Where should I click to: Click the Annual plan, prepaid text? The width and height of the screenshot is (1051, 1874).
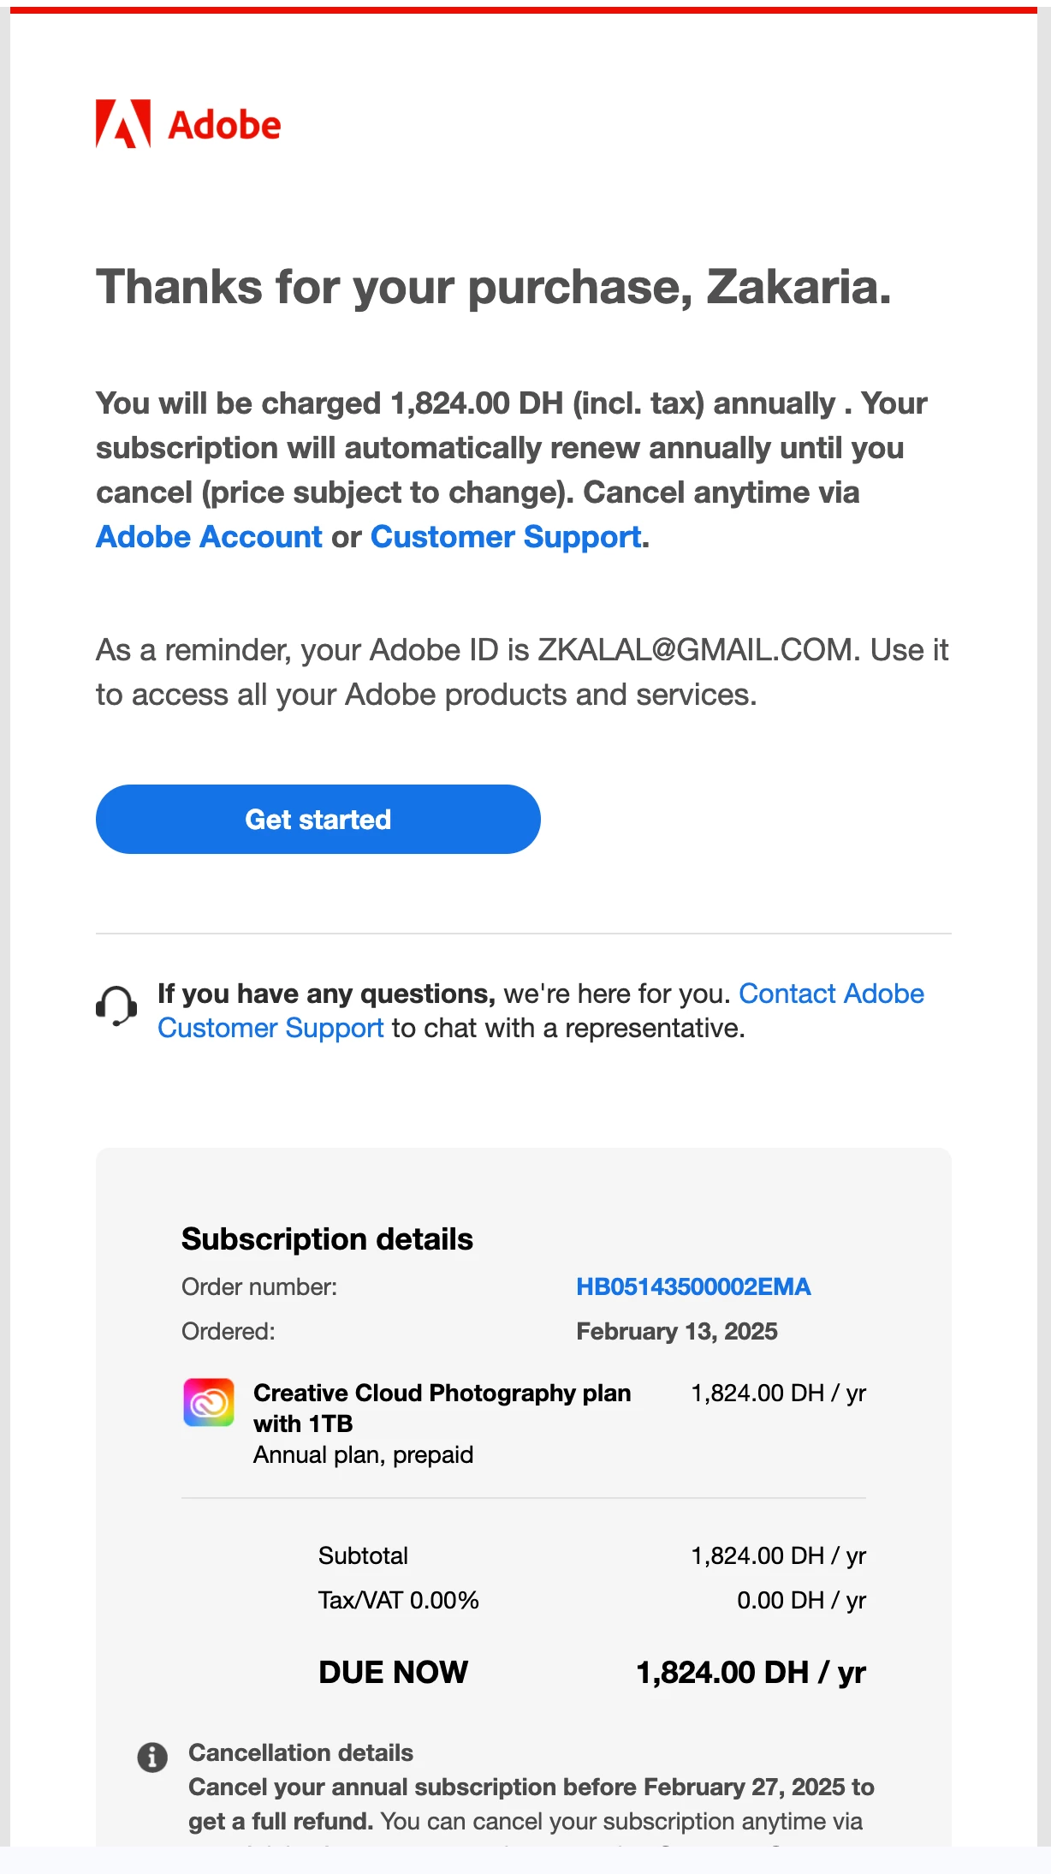363,1455
